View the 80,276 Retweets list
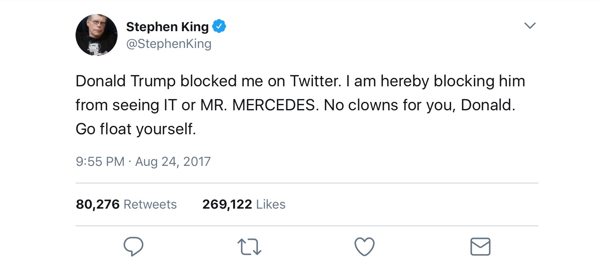 [x=126, y=204]
